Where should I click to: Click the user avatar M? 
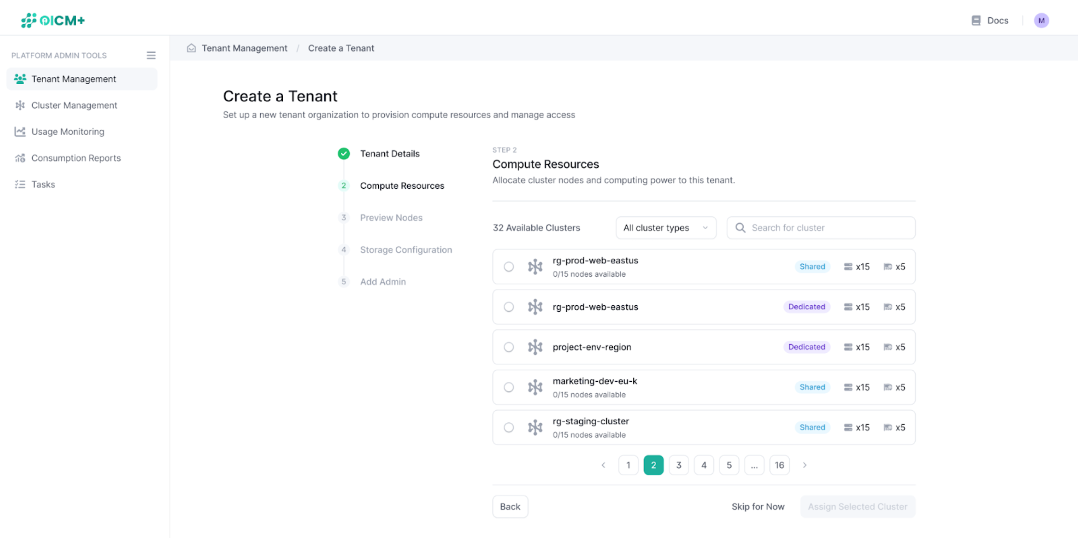point(1041,20)
